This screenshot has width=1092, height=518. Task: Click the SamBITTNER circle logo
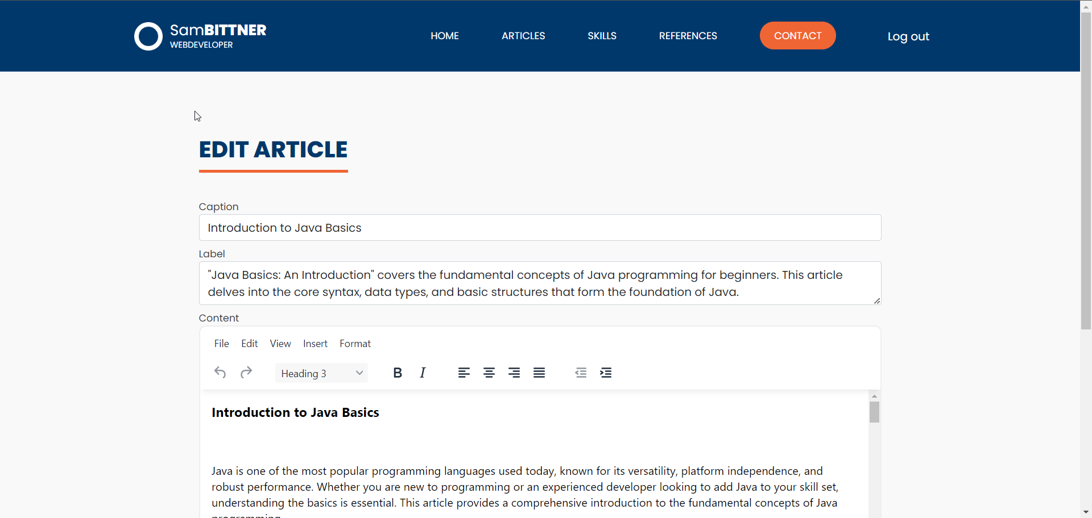[x=148, y=36]
